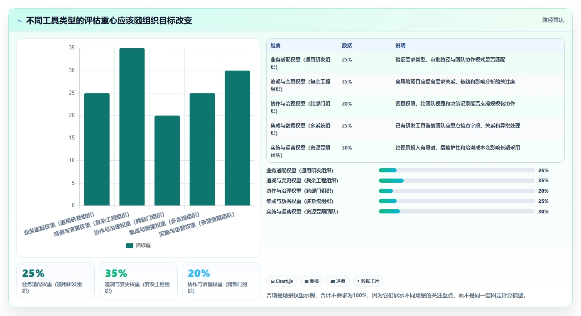Click description 管理员投入有限时，易维护性和培训成本会影响长期采用

[x=458, y=148]
